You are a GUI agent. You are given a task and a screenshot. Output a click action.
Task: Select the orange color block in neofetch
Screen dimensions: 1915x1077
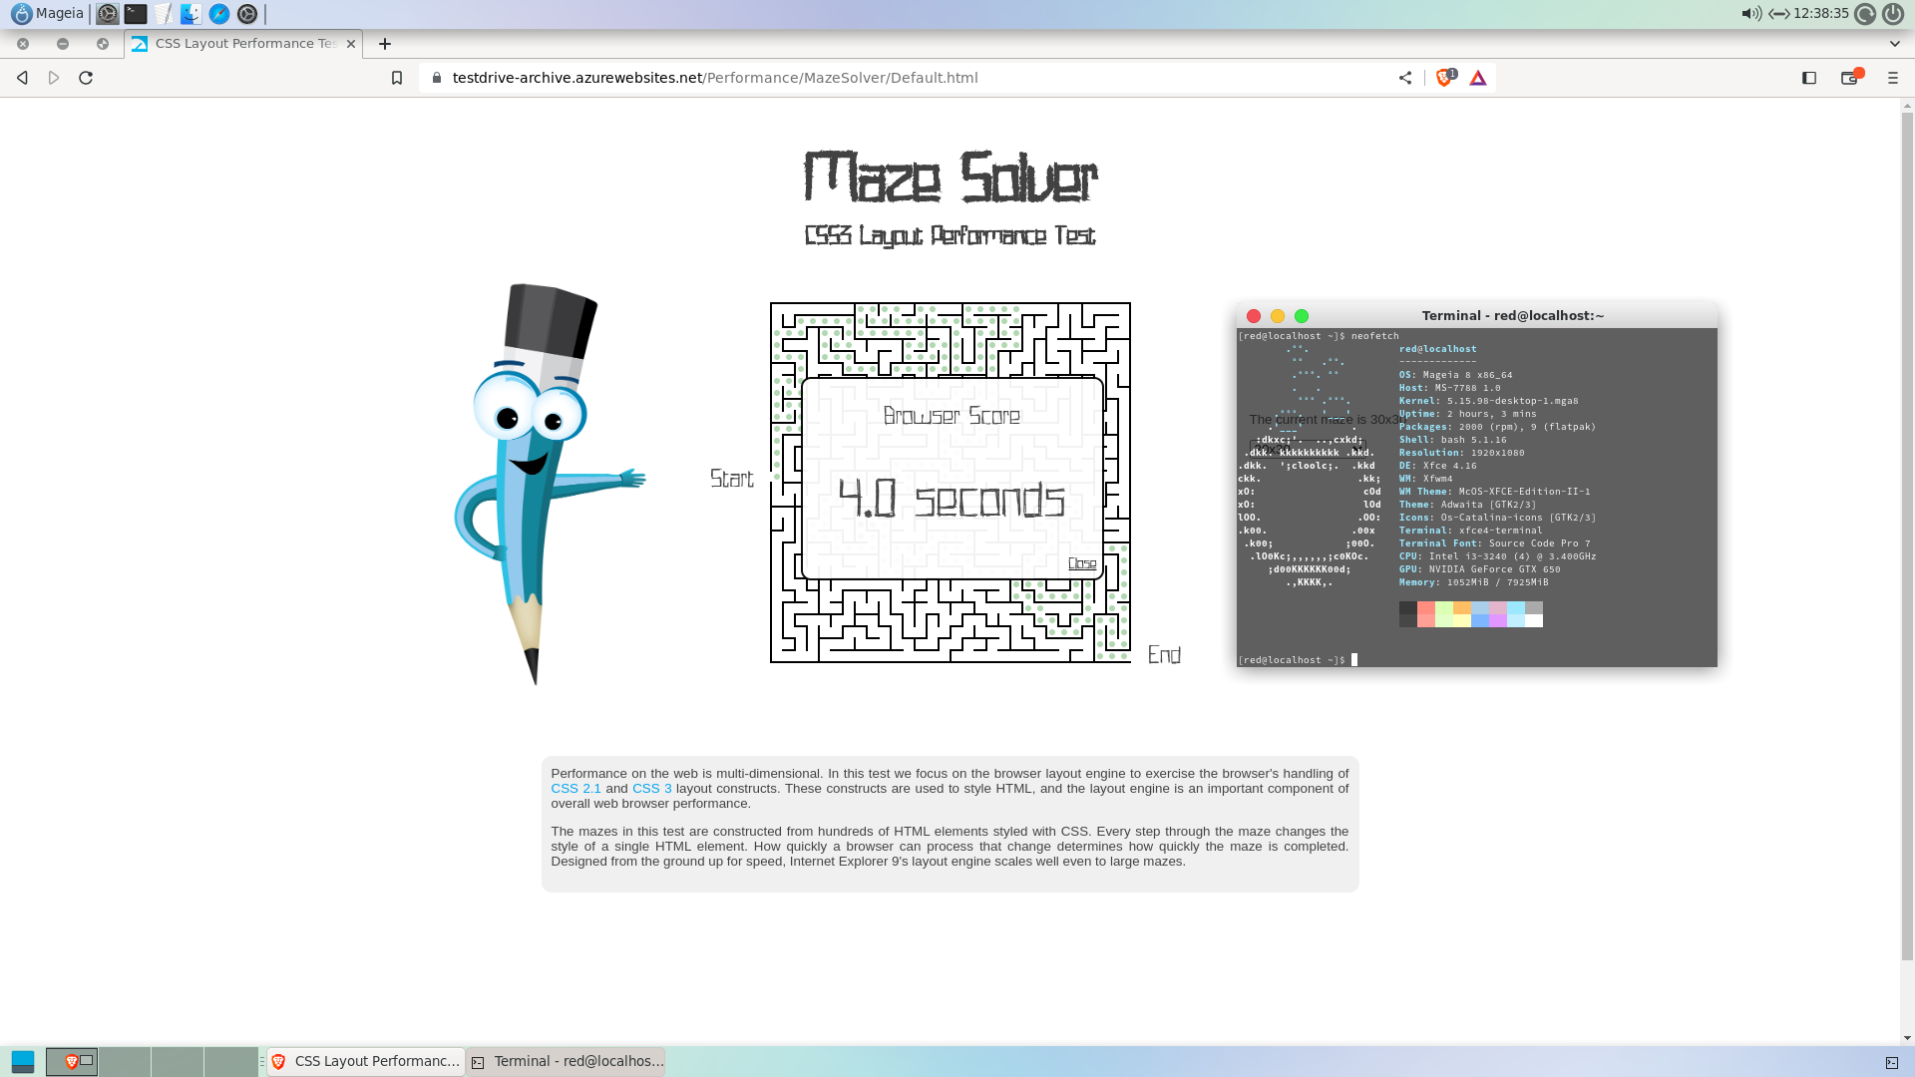coord(1462,608)
